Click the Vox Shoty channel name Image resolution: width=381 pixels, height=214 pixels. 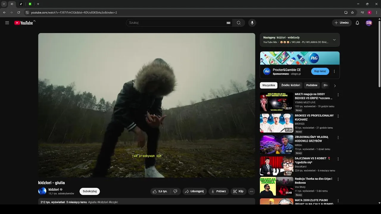(x=300, y=187)
